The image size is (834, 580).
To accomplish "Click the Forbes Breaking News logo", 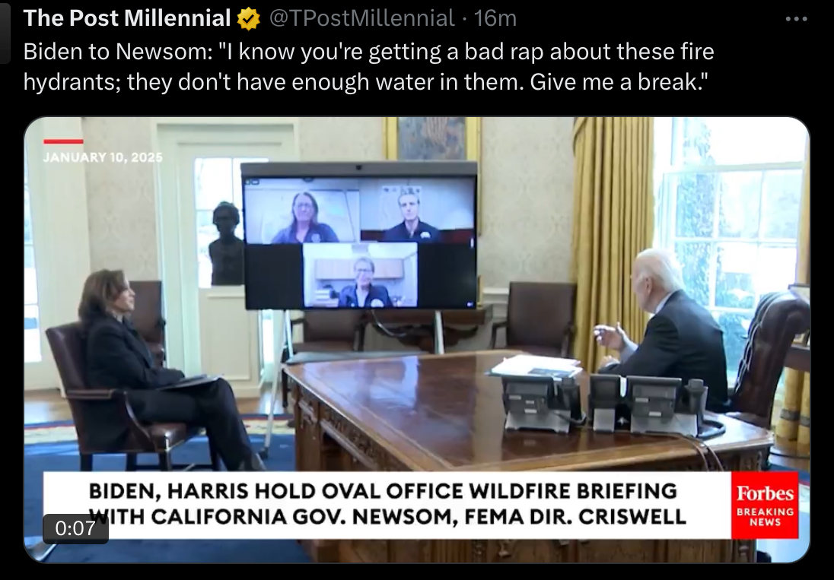I will click(x=765, y=505).
